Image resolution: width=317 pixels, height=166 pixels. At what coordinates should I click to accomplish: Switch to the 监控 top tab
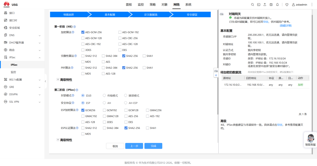tap(141, 5)
